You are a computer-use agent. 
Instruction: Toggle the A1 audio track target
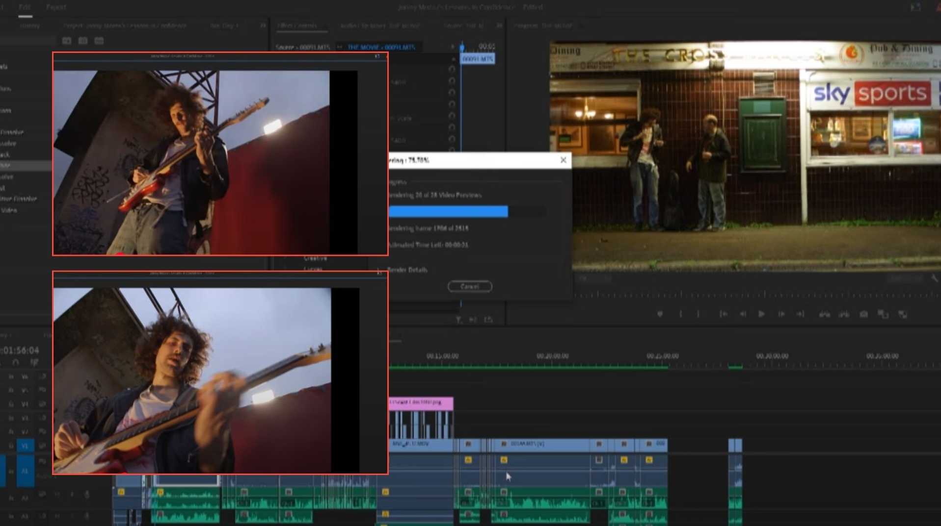(25, 471)
